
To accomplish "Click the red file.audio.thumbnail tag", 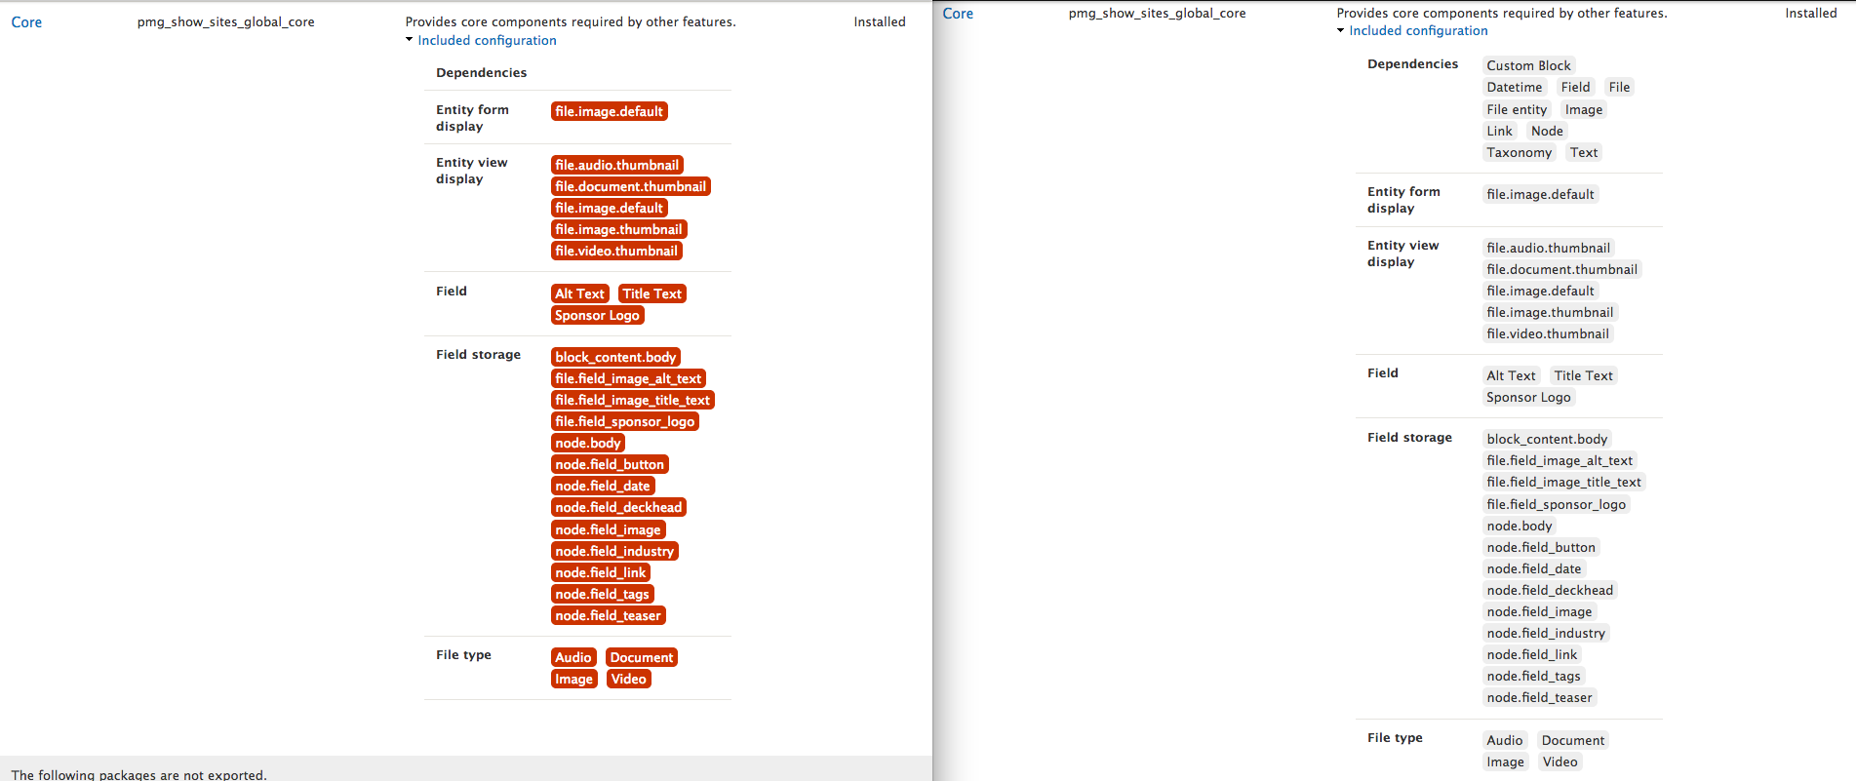I will pyautogui.click(x=617, y=165).
